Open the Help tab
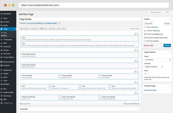The height and width of the screenshot is (113, 173). [167, 12]
